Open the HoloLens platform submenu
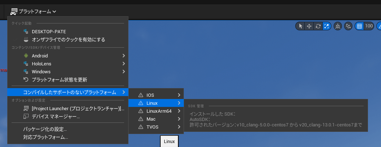This screenshot has width=381, height=147. coord(68,64)
